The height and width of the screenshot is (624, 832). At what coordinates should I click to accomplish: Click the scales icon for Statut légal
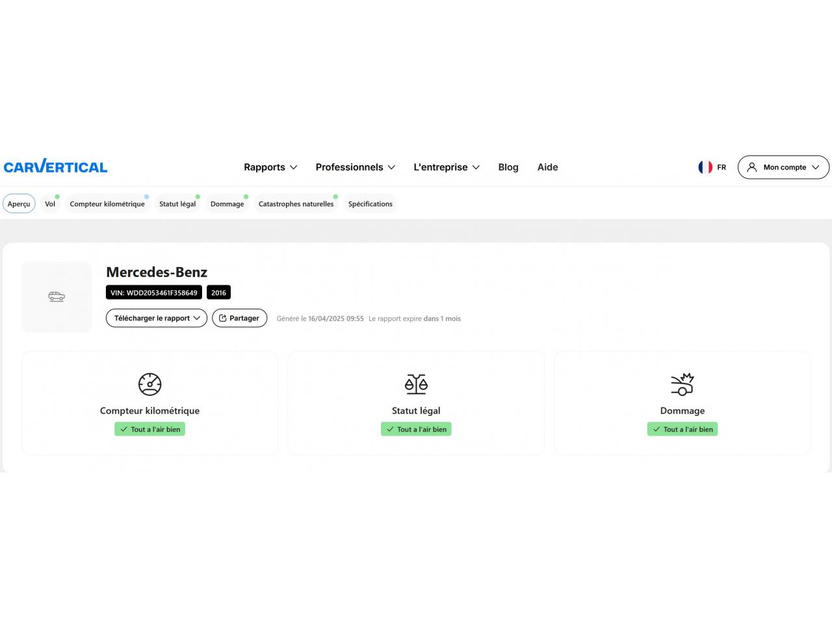pyautogui.click(x=416, y=384)
